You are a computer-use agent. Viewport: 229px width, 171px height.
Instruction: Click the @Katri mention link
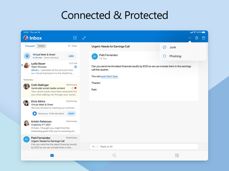tap(35, 70)
